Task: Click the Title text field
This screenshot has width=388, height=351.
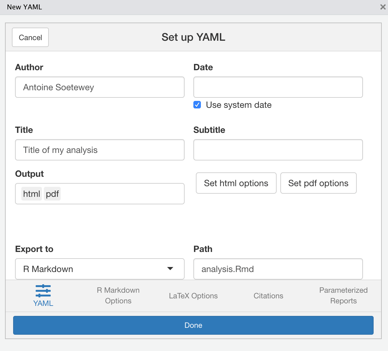Action: [100, 150]
